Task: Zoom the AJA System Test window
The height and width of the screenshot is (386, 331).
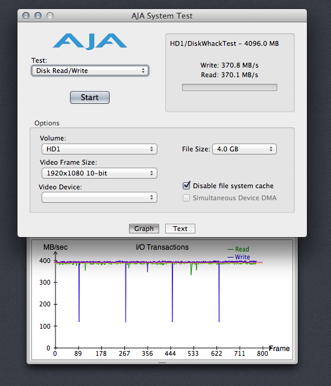Action: 50,16
